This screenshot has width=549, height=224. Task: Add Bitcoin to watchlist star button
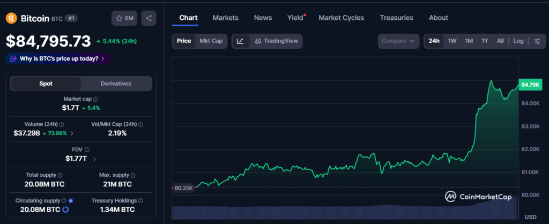124,18
